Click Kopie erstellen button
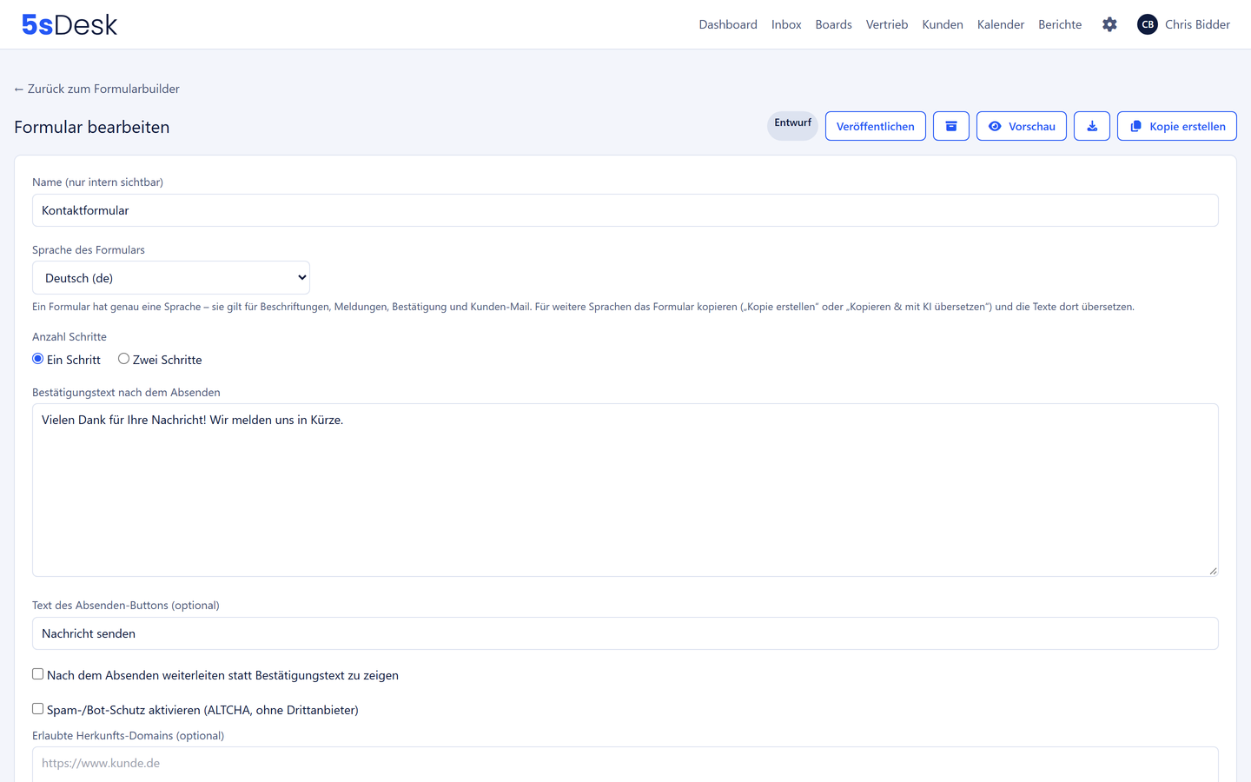This screenshot has height=782, width=1251. click(x=1177, y=126)
